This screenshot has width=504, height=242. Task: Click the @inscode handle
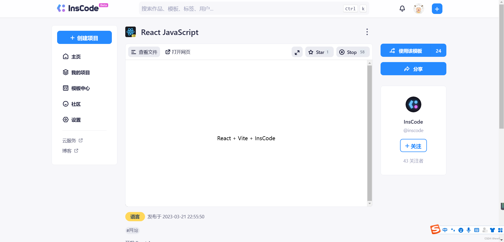point(413,130)
